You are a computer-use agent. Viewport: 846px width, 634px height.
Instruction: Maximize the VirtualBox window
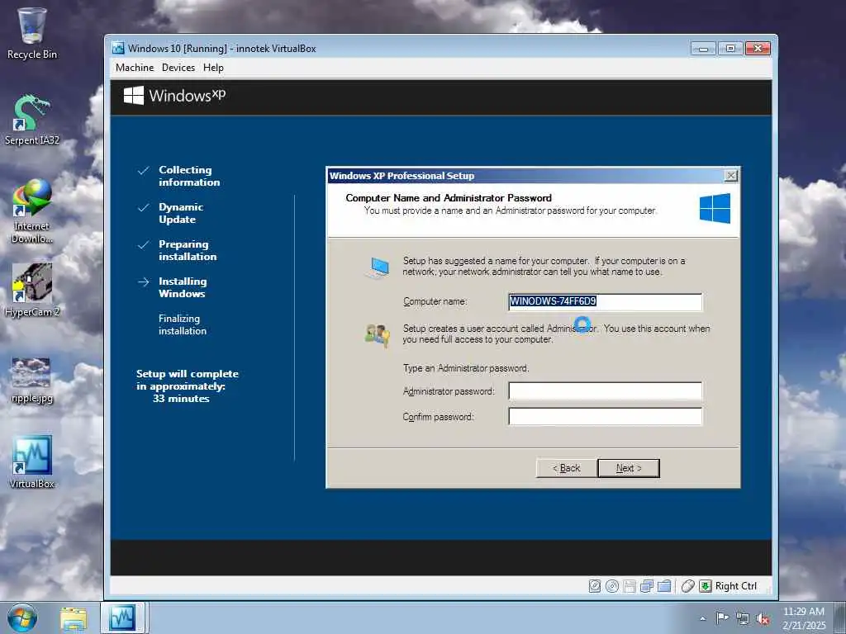730,49
